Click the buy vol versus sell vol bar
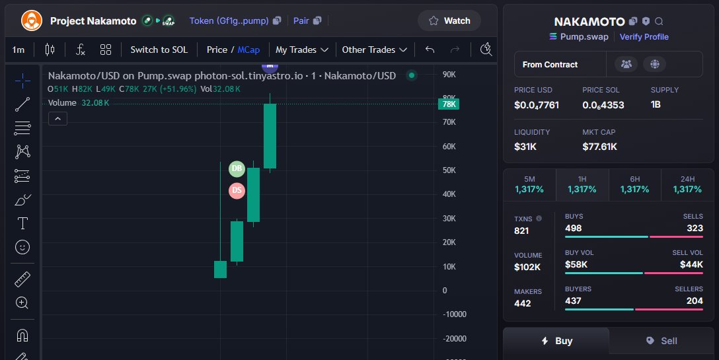This screenshot has height=360, width=719. 634,273
